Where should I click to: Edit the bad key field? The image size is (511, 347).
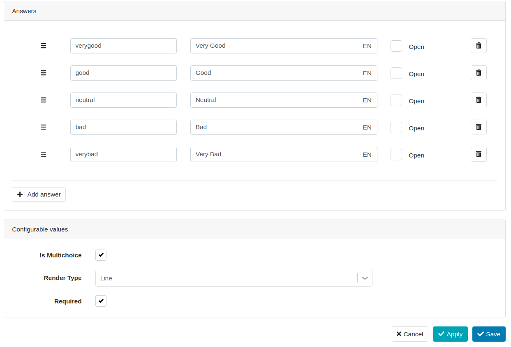(123, 127)
